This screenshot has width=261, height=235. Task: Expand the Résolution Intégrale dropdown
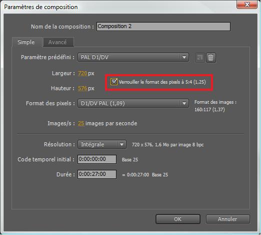(x=102, y=144)
